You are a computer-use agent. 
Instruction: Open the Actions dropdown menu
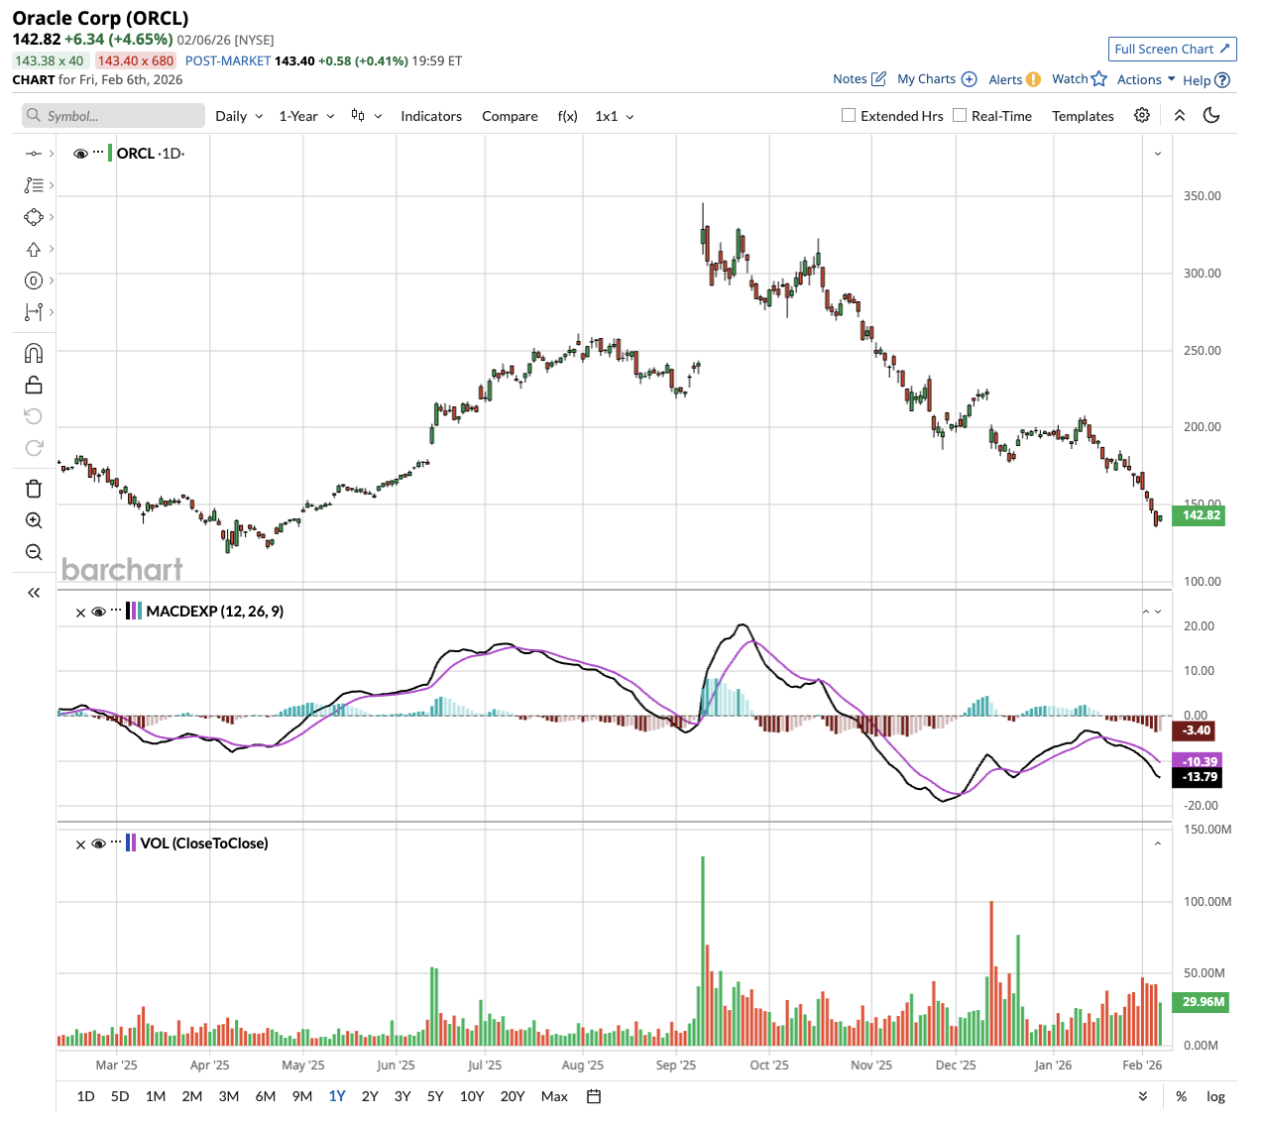click(x=1146, y=79)
